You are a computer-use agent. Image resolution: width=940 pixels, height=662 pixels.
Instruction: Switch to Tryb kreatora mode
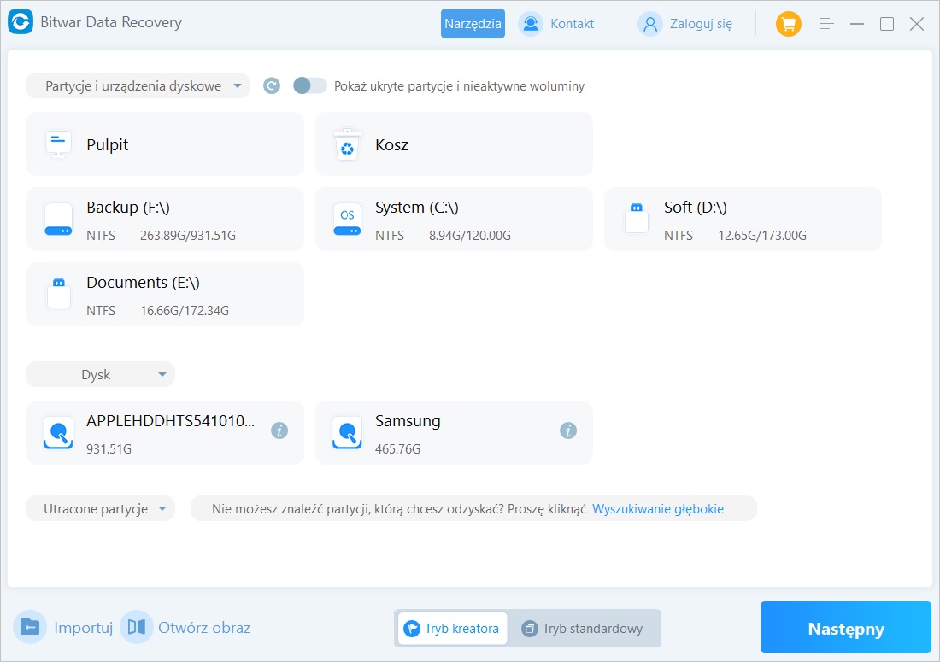pyautogui.click(x=452, y=629)
